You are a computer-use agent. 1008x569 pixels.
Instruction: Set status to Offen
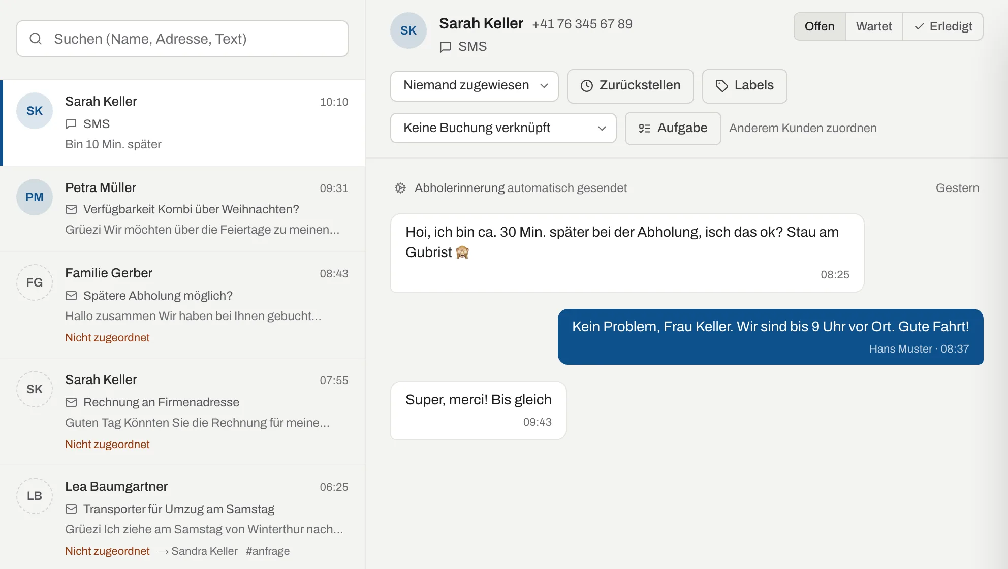click(820, 26)
